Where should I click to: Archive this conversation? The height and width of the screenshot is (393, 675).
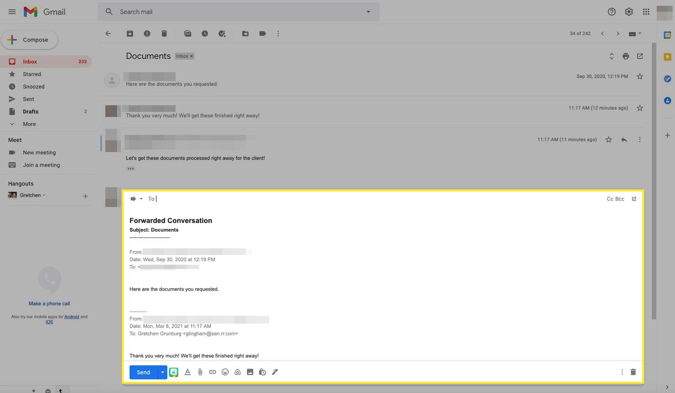tap(130, 34)
